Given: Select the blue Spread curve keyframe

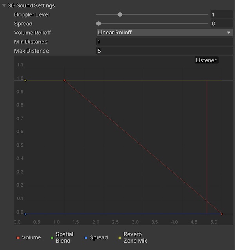Looking at the screenshot, I should pyautogui.click(x=25, y=214).
